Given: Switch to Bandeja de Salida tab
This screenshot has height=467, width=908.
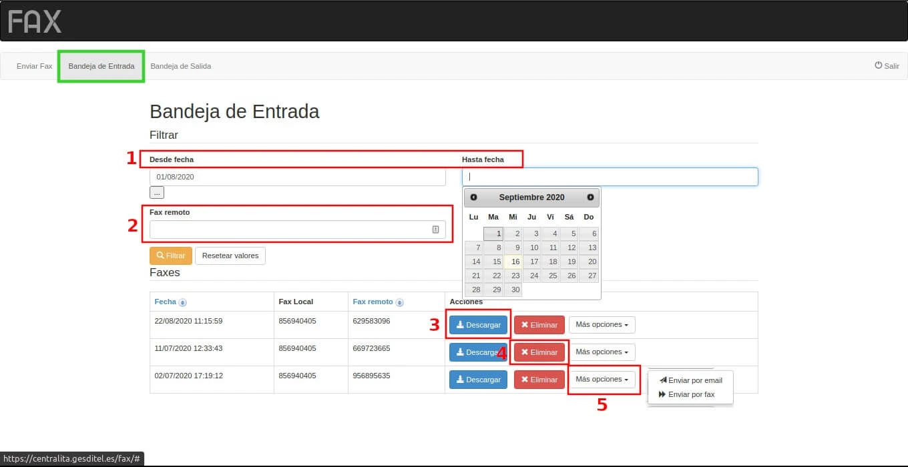Looking at the screenshot, I should (180, 66).
